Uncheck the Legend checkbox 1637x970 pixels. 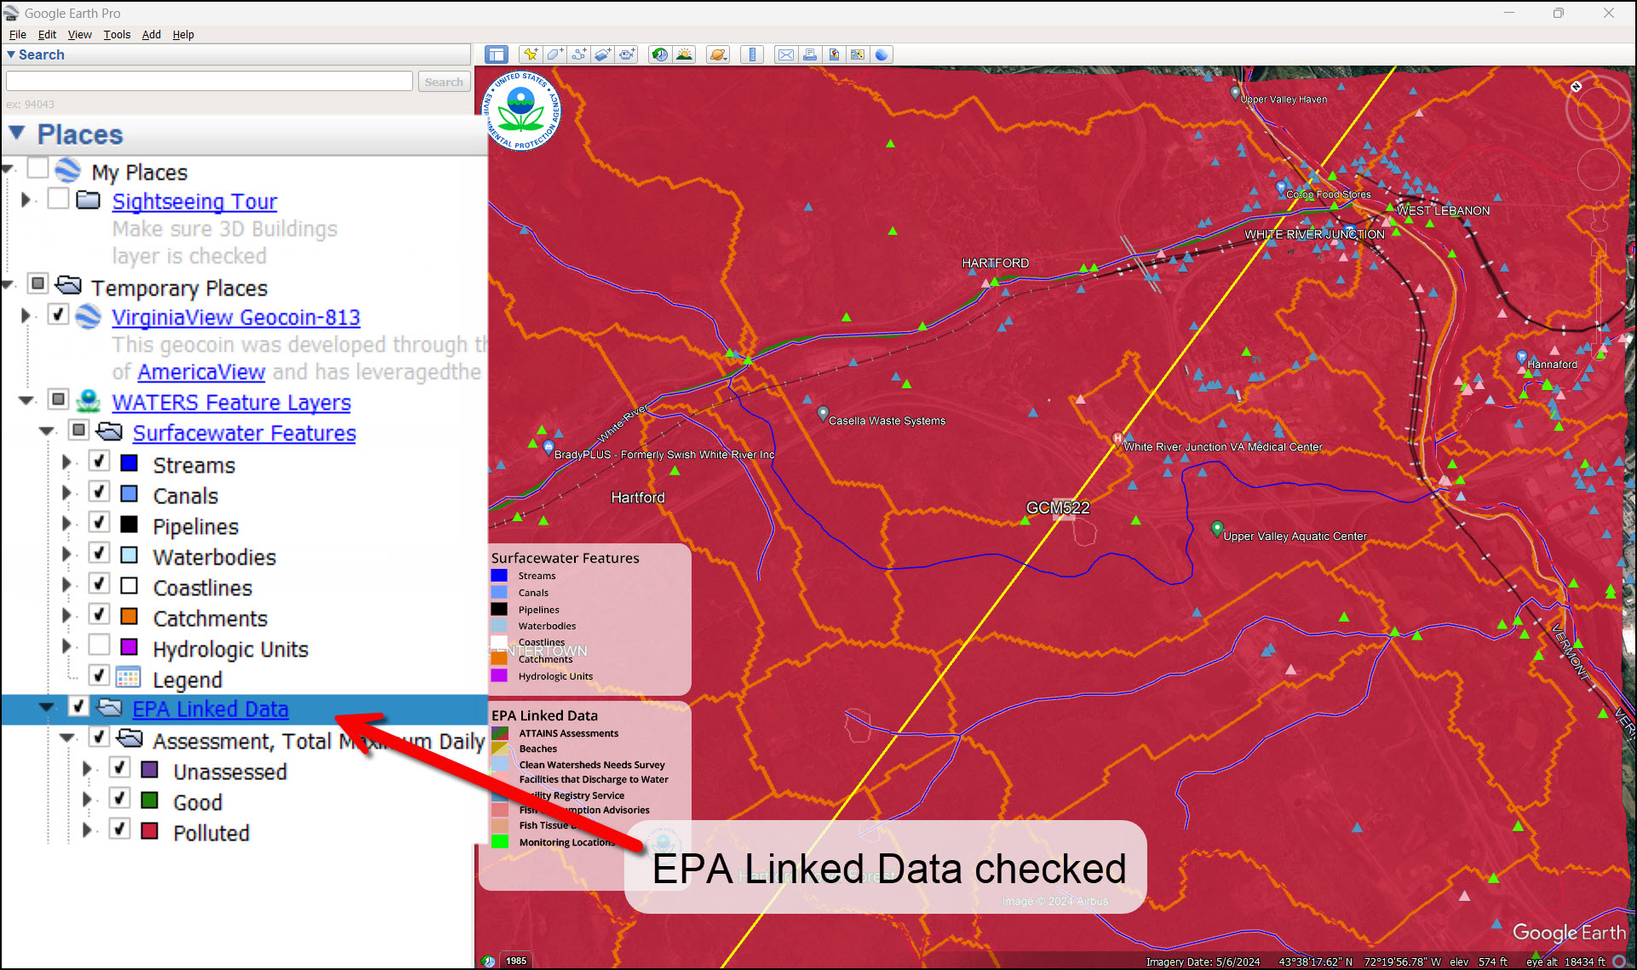[99, 675]
